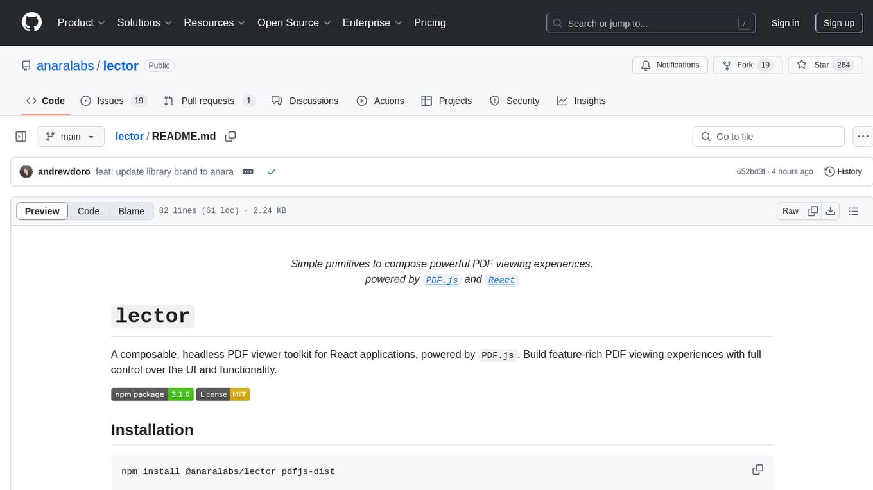Expand the Enterprise menu
The width and height of the screenshot is (873, 490).
point(372,22)
